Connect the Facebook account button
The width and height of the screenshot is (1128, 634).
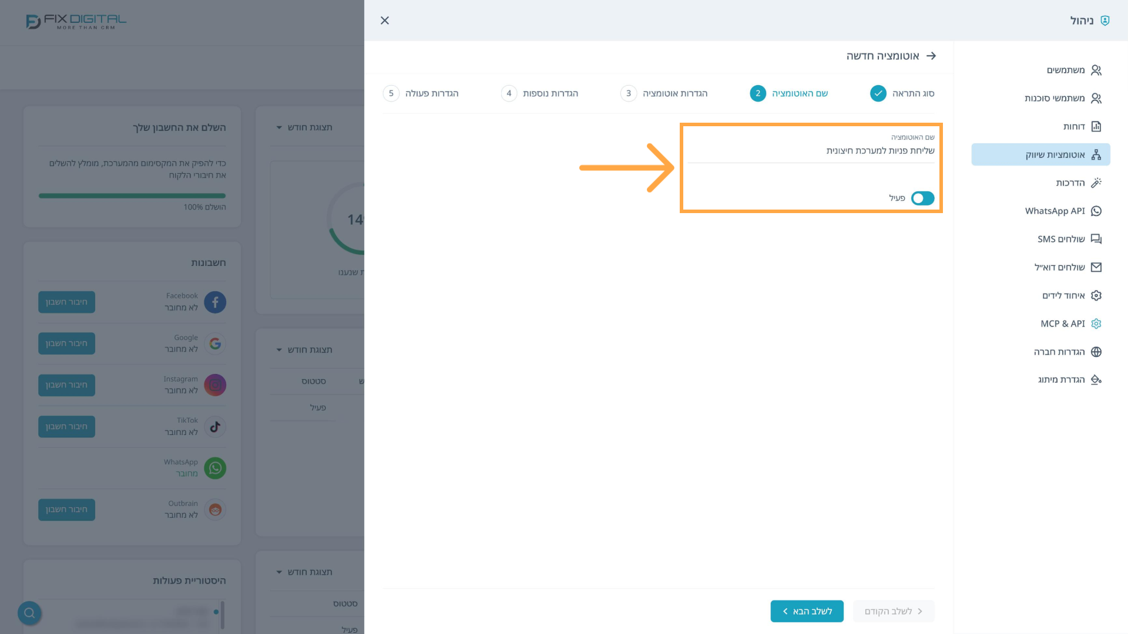coord(66,302)
